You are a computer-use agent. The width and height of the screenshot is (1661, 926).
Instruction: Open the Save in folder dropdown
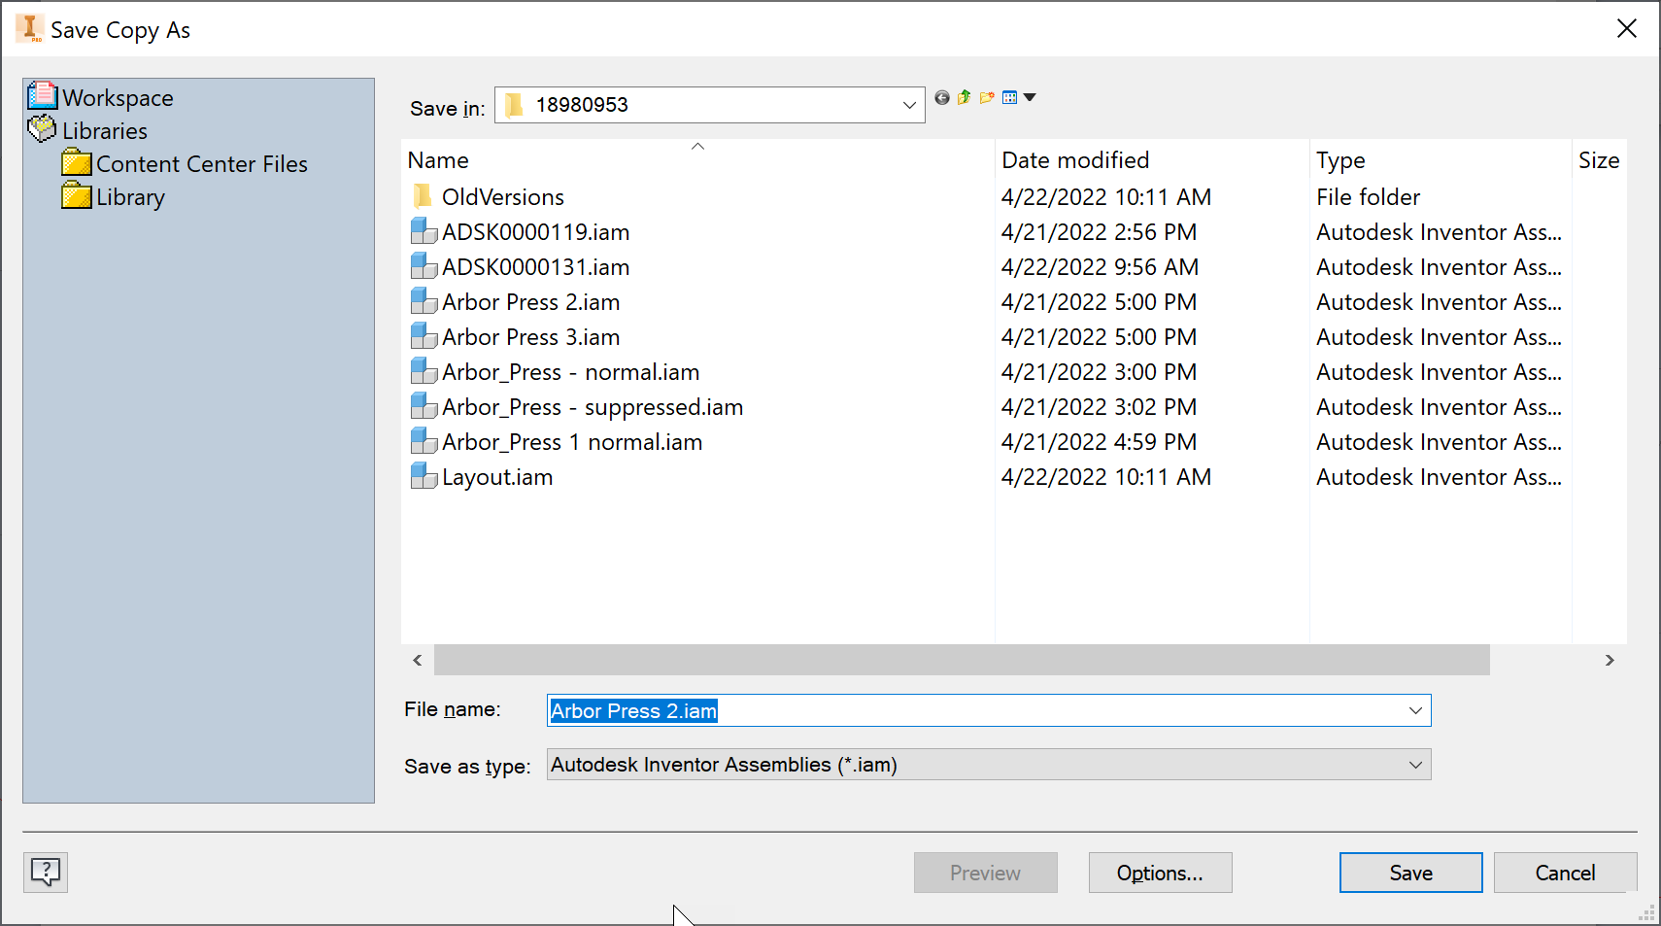[x=908, y=105]
